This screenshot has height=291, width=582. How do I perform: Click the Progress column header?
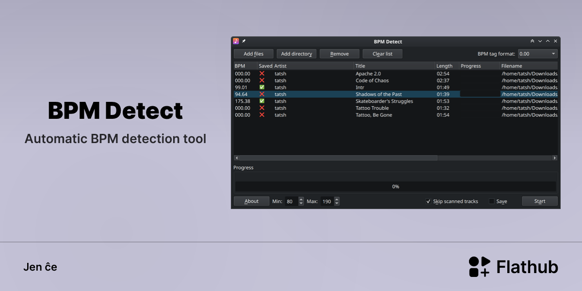[x=480, y=66]
